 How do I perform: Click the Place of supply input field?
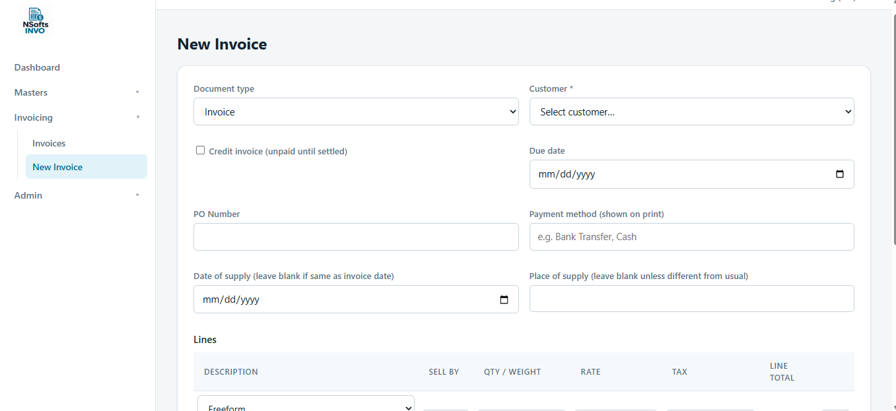691,299
